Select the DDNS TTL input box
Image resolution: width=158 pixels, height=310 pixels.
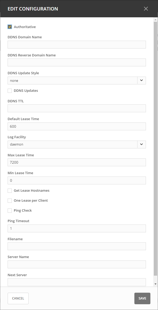point(77,108)
